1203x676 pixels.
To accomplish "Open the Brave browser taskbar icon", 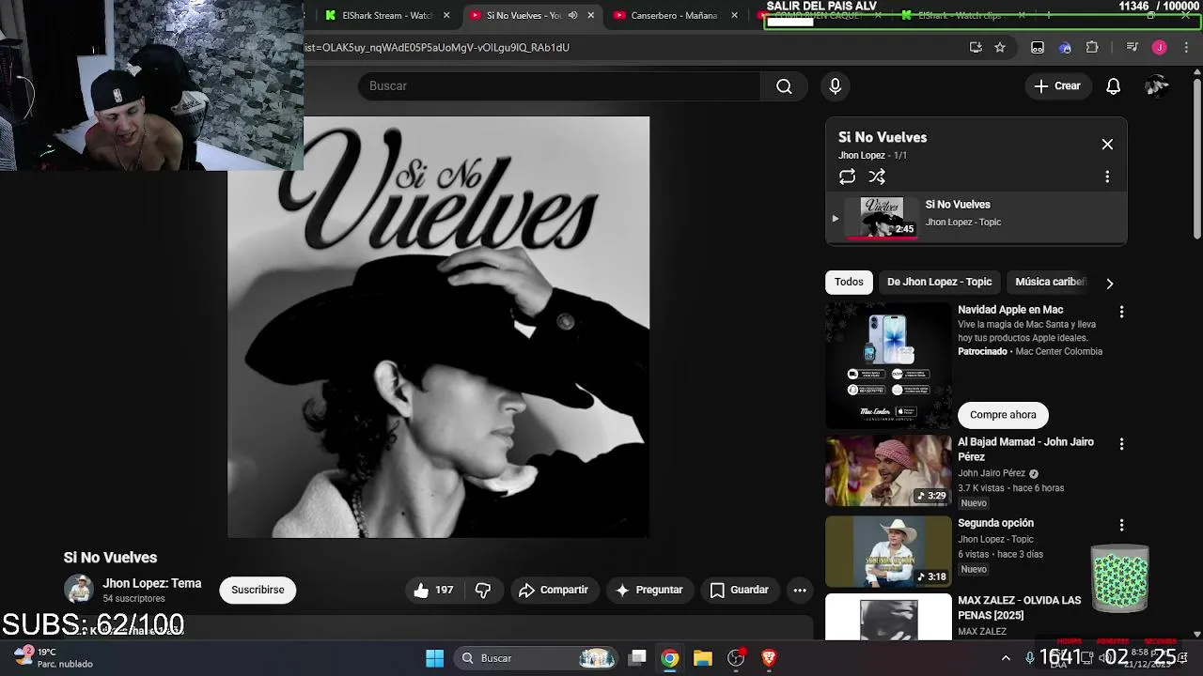I will (769, 658).
